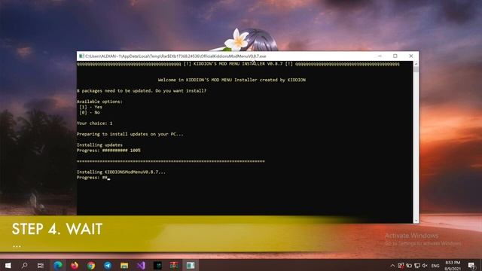Viewport: 482px width, 271px height.
Task: Click the 'Welcome in KIDDION'S MOD MENU Installer' line
Action: coord(232,80)
